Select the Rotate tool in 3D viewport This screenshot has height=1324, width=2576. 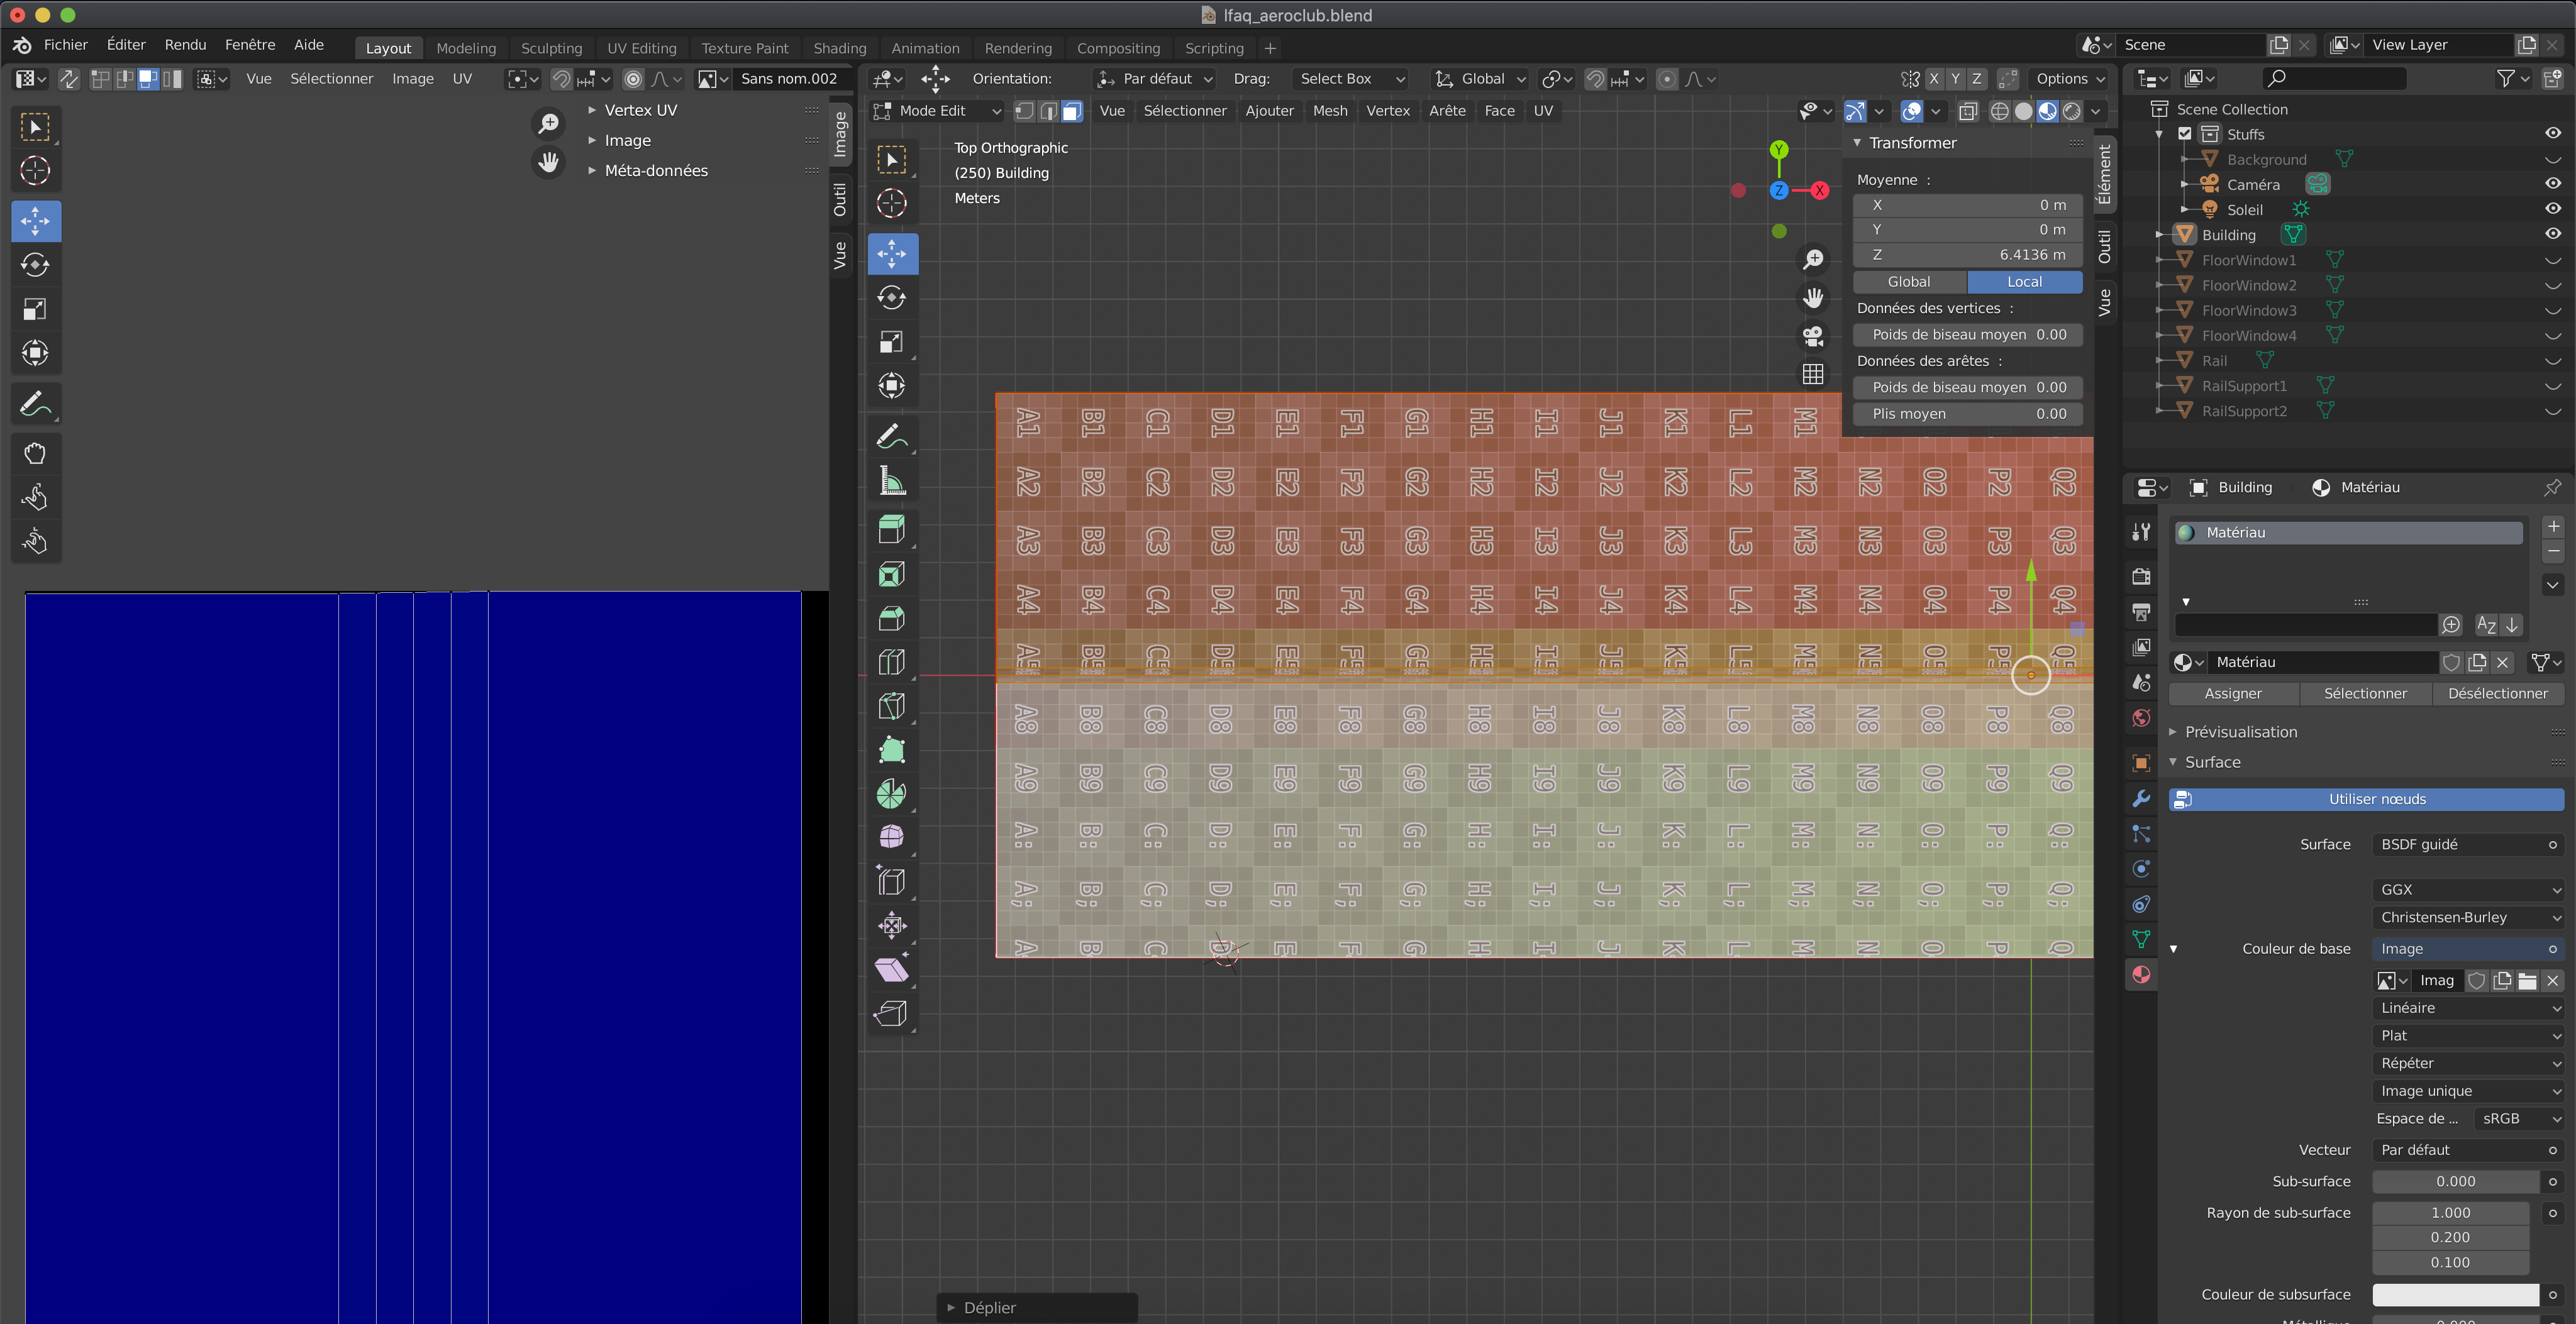[892, 298]
